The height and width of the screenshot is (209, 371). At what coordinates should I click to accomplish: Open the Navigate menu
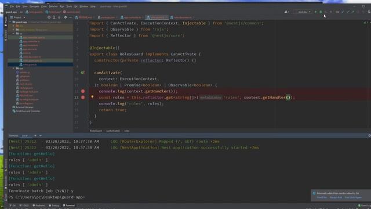[x=34, y=6]
